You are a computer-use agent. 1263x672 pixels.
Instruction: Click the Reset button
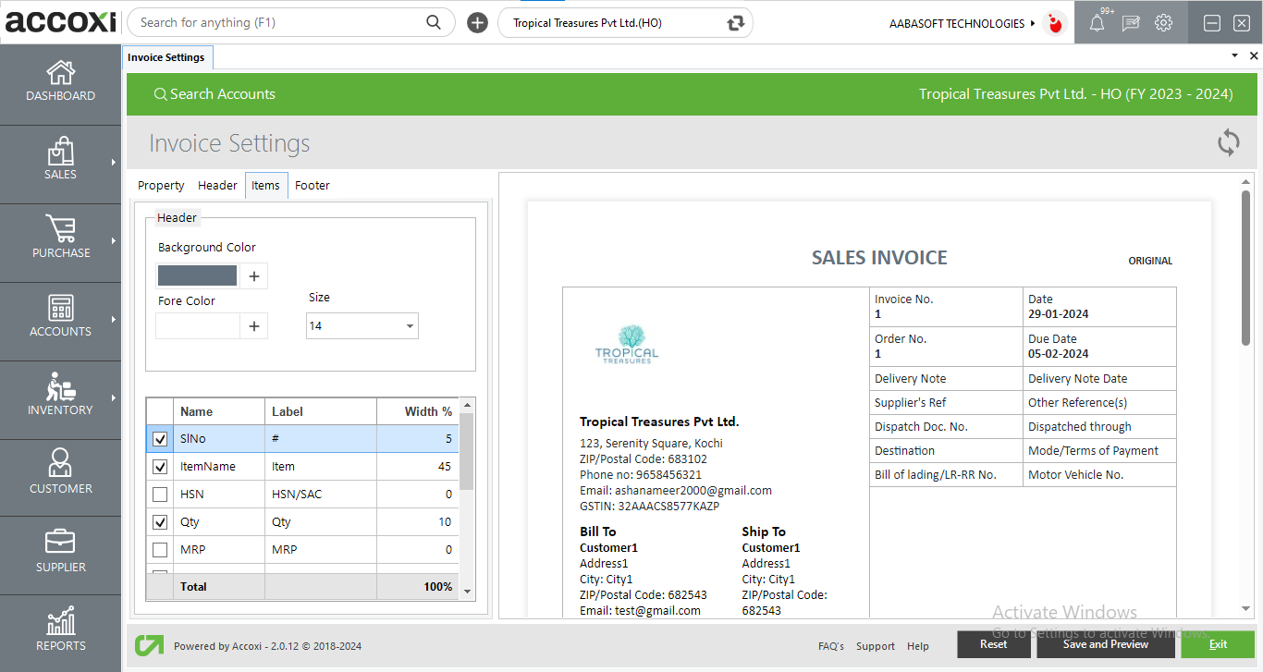(x=993, y=644)
